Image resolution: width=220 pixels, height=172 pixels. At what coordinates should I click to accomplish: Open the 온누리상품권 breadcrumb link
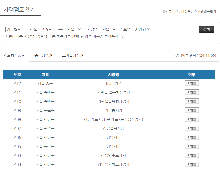click(184, 11)
